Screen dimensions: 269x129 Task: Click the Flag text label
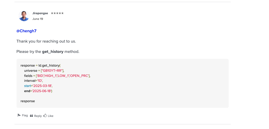click(x=25, y=115)
